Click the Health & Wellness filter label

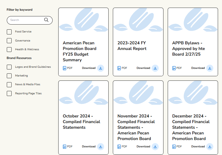tap(27, 49)
